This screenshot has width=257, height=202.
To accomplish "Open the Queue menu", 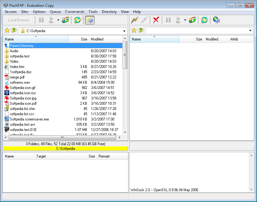I will click(x=55, y=12).
